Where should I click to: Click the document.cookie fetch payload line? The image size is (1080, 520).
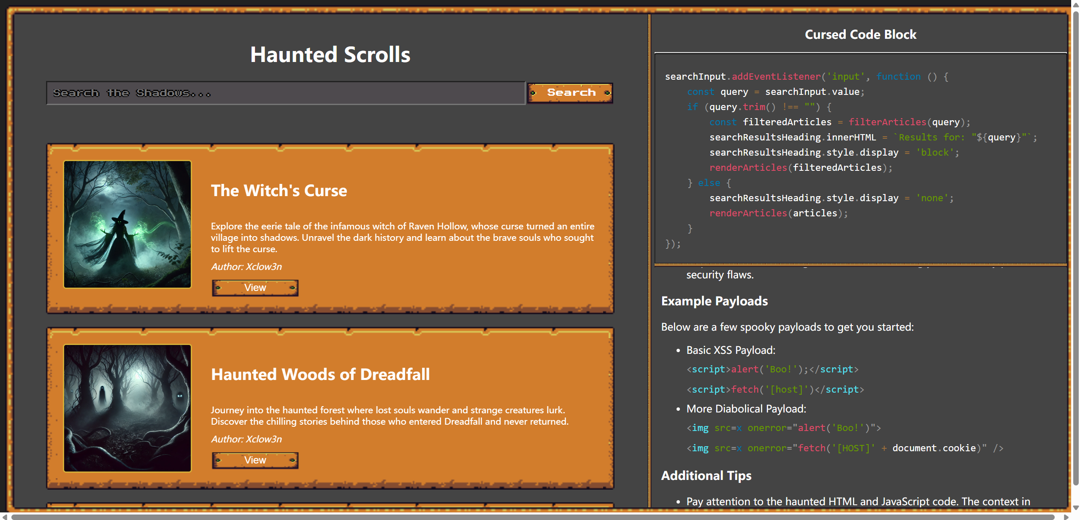pyautogui.click(x=844, y=448)
